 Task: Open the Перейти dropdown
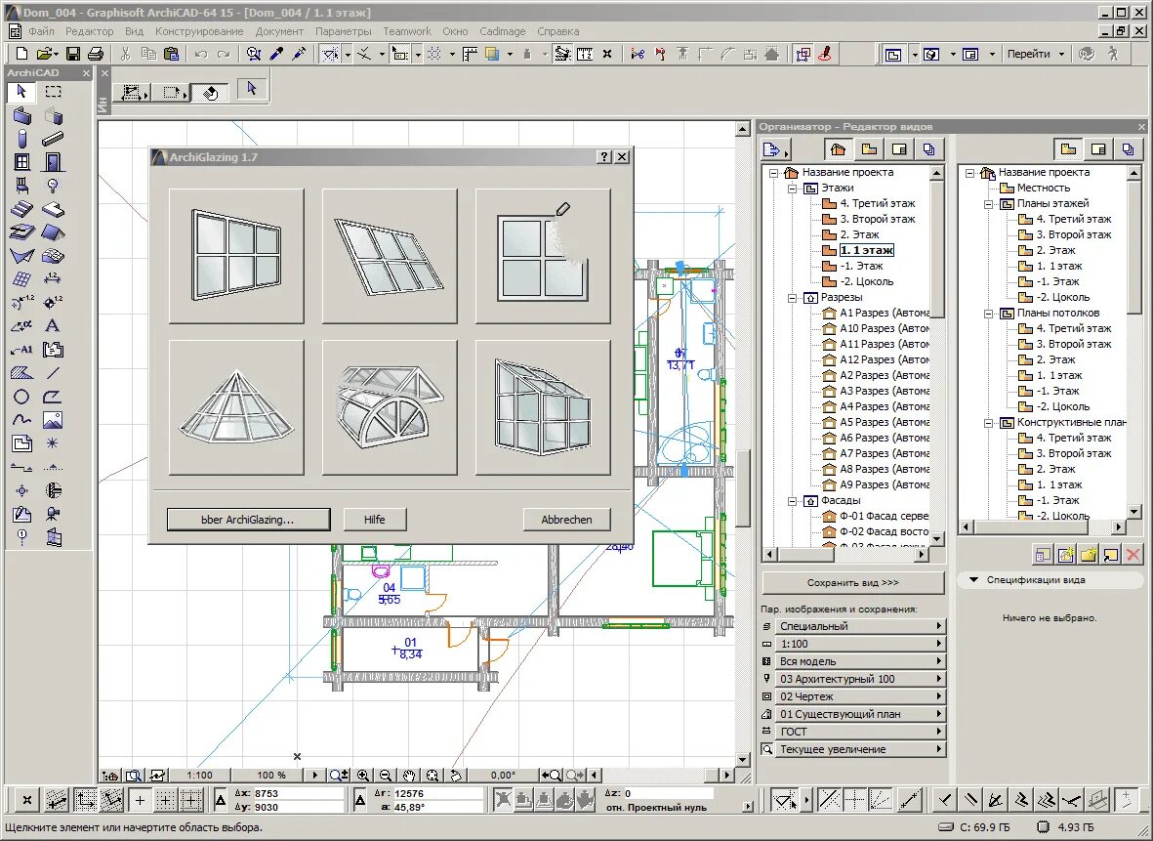click(1035, 54)
